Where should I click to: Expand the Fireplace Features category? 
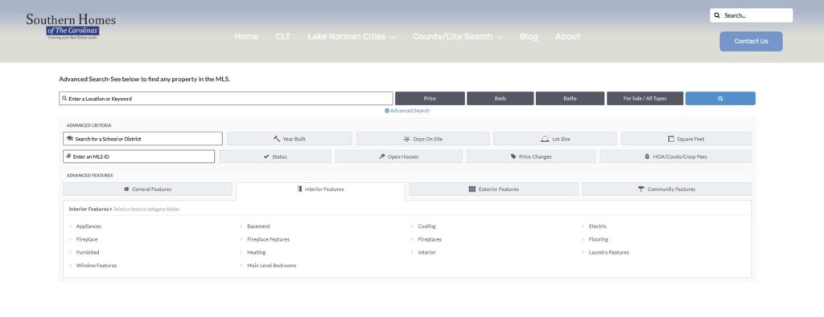coord(268,239)
